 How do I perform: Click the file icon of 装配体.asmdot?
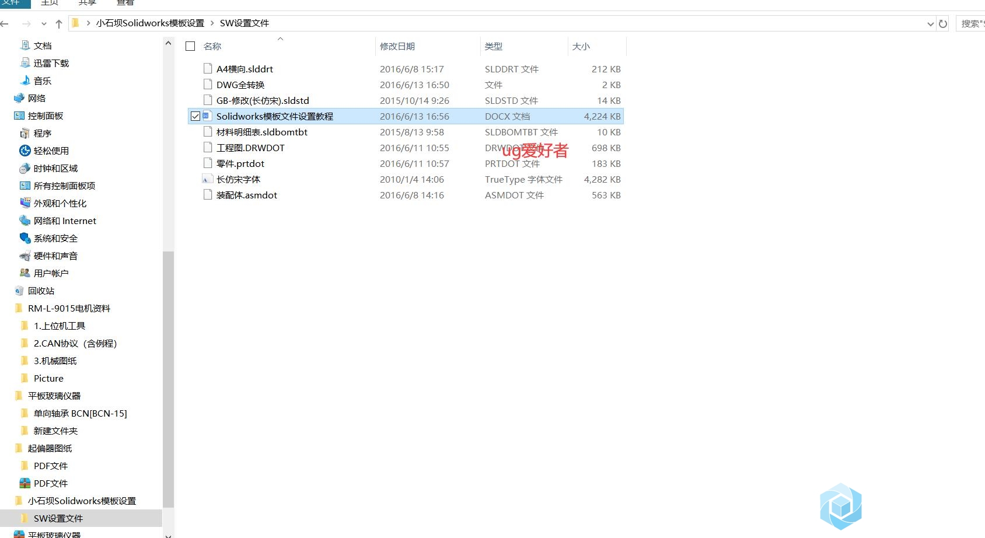[x=207, y=195]
